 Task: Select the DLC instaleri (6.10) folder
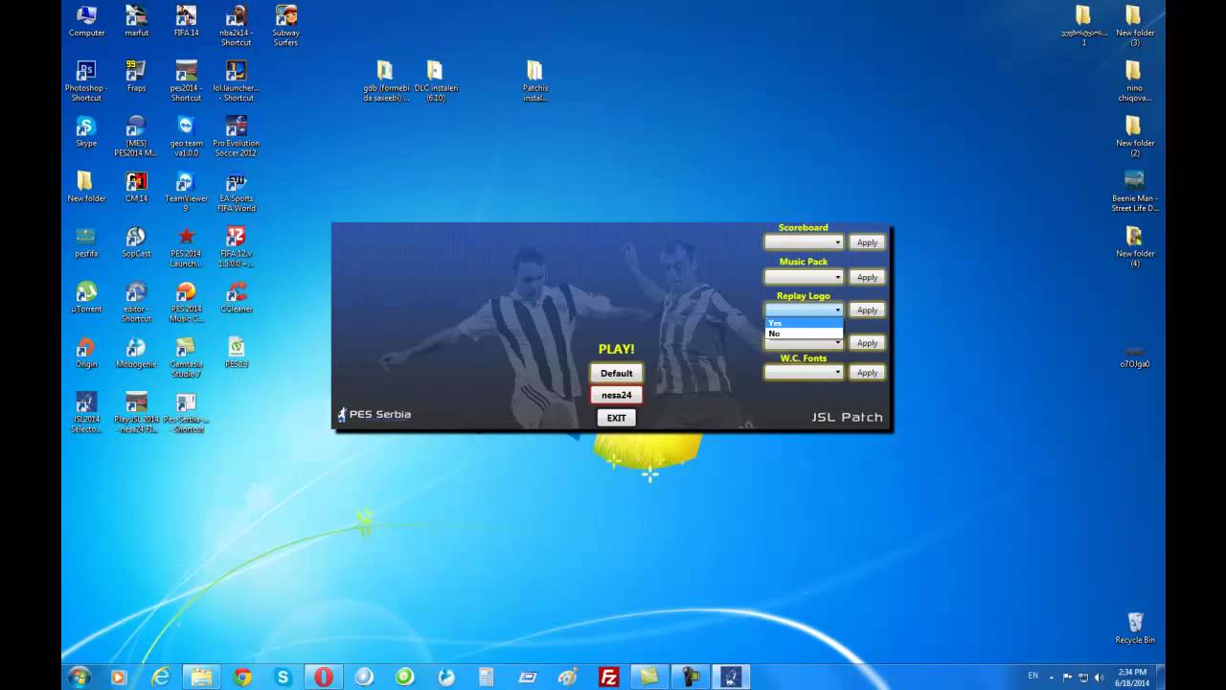436,81
